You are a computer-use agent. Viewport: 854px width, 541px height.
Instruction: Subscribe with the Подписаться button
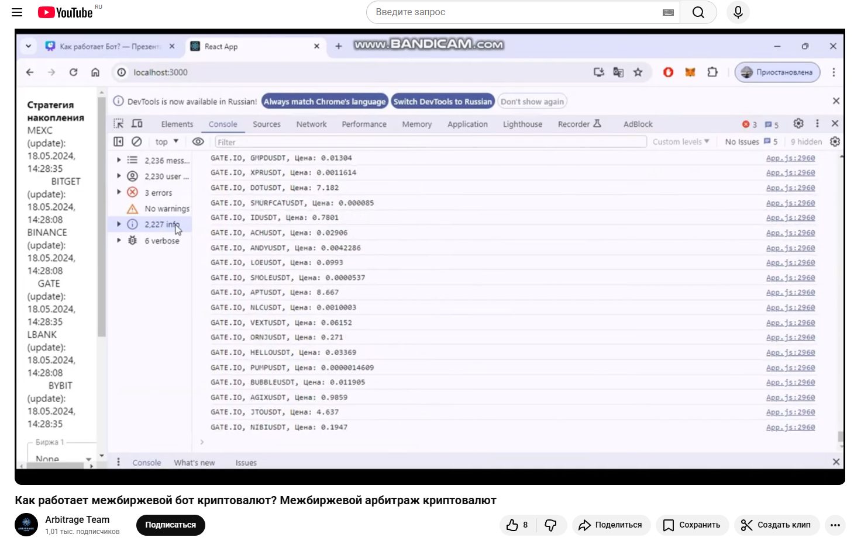pyautogui.click(x=170, y=525)
